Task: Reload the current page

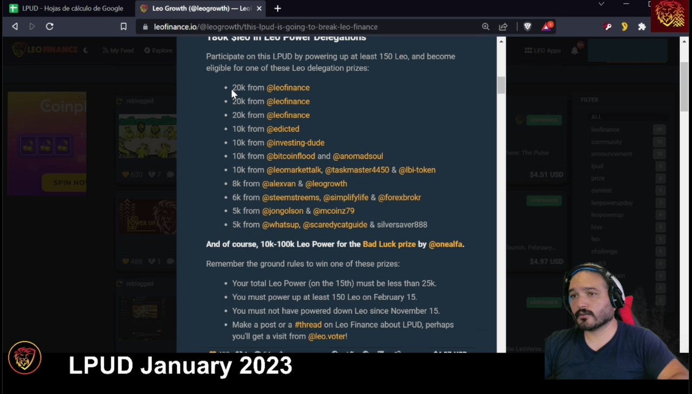Action: (49, 26)
